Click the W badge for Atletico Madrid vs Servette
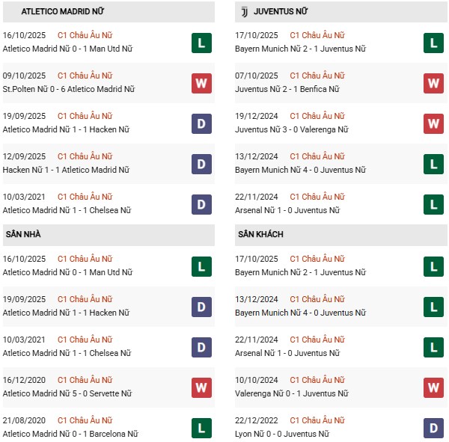The image size is (449, 442). click(201, 387)
